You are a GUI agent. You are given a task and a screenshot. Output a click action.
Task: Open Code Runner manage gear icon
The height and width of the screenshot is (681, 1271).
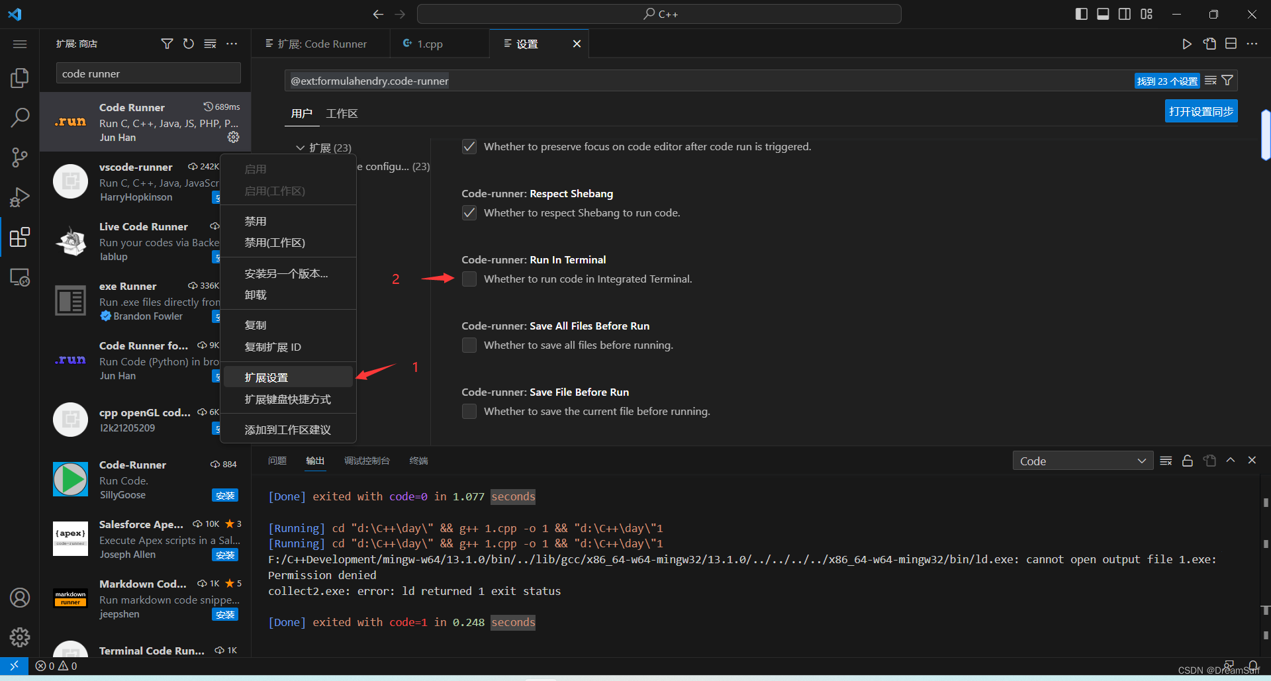pyautogui.click(x=234, y=137)
